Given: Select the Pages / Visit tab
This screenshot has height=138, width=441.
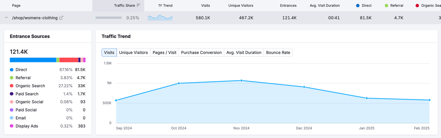Looking at the screenshot, I should tap(164, 53).
